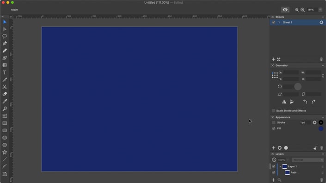Open the stroke color swatch
This screenshot has height=183, width=326.
pos(321,122)
